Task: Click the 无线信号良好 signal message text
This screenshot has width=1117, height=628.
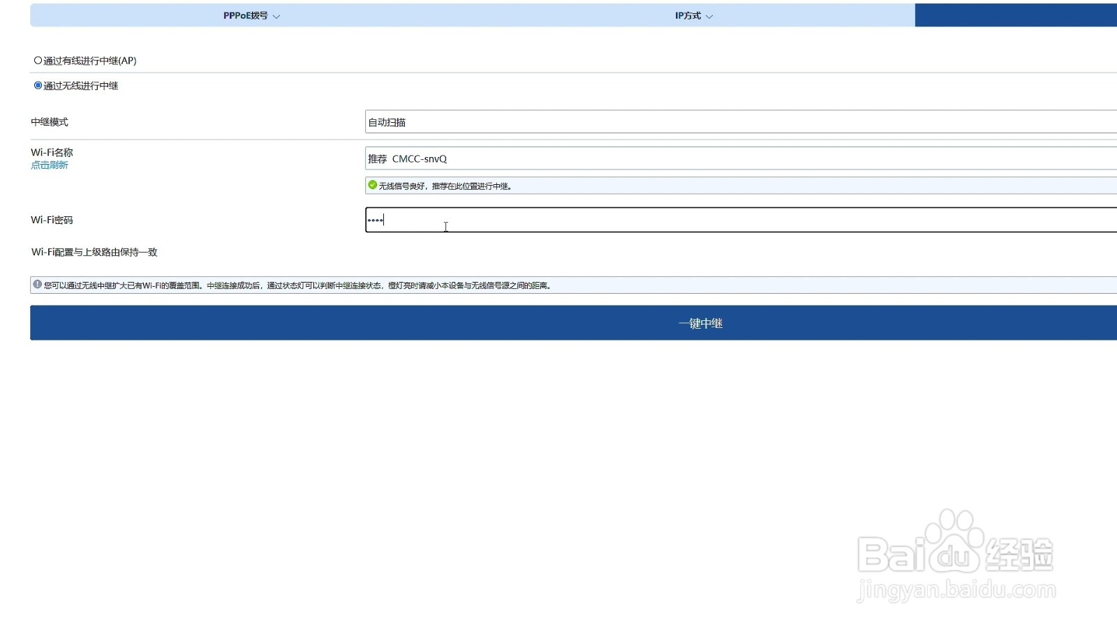Action: [x=445, y=186]
